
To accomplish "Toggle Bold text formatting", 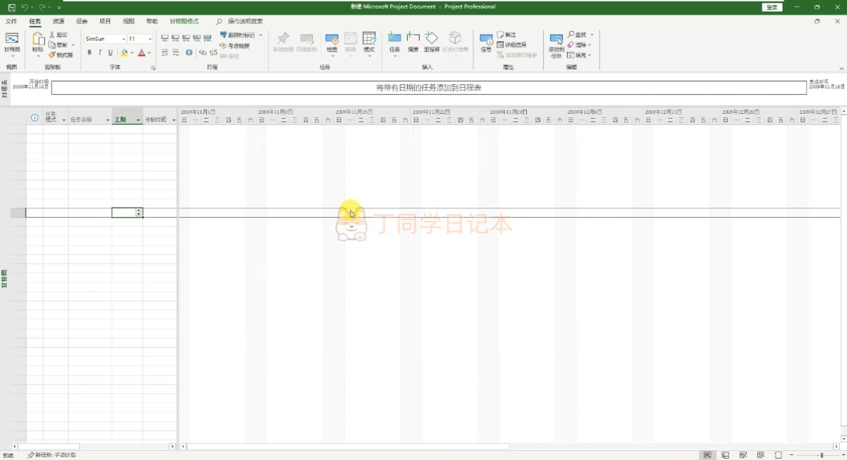I will 89,53.
